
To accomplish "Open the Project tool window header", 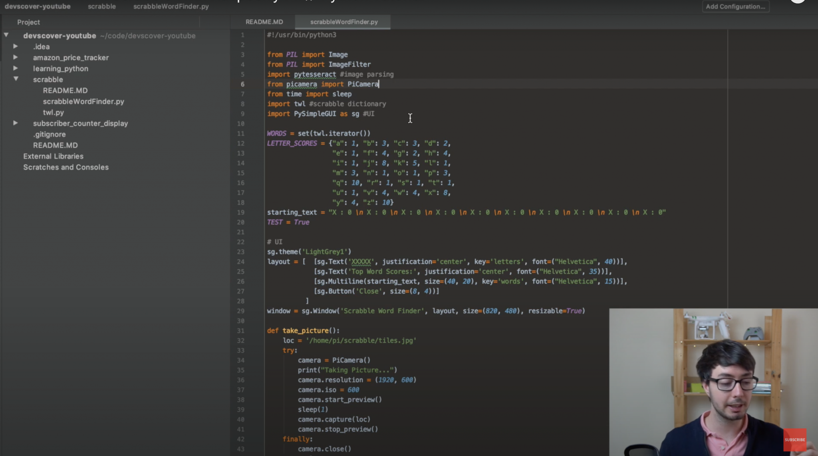I will [x=28, y=22].
